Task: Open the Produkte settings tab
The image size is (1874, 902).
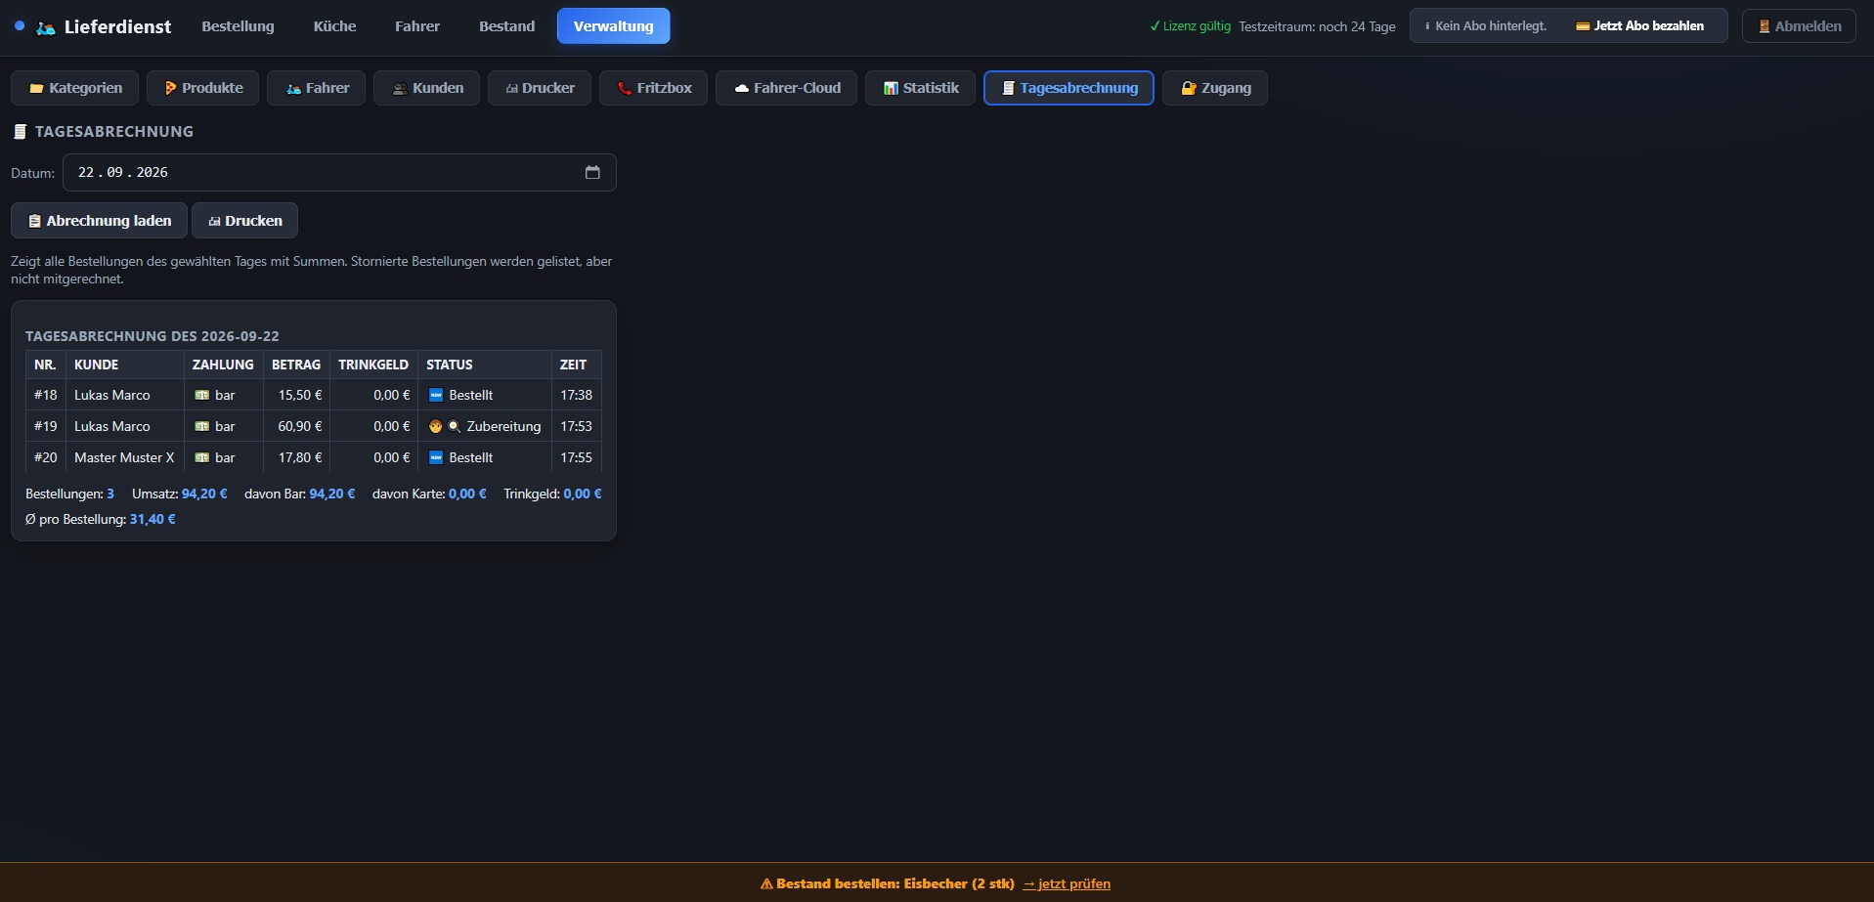Action: pyautogui.click(x=203, y=88)
